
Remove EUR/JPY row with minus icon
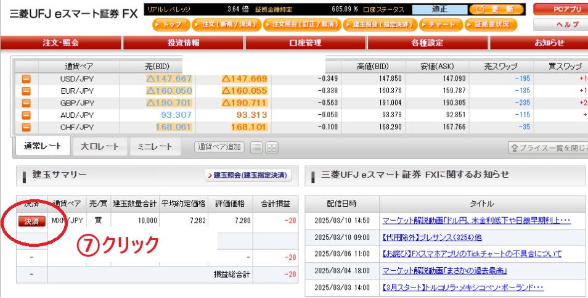27,91
